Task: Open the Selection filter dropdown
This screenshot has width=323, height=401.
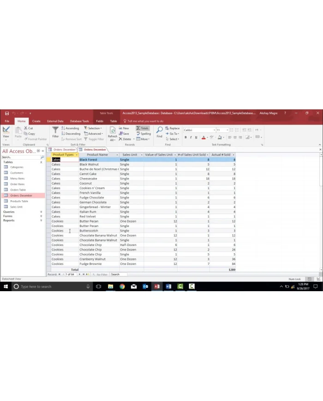Action: (x=93, y=128)
